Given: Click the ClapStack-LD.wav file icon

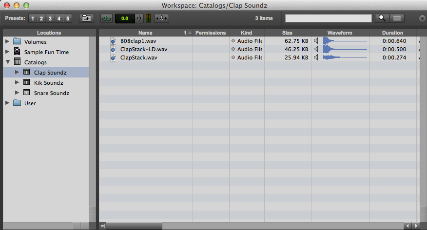Looking at the screenshot, I should pyautogui.click(x=113, y=49).
